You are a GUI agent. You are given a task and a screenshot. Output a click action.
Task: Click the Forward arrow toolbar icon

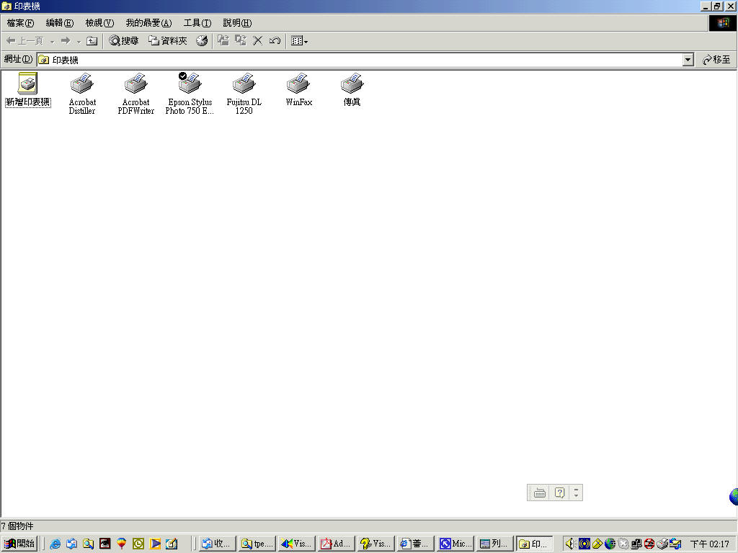tap(66, 41)
